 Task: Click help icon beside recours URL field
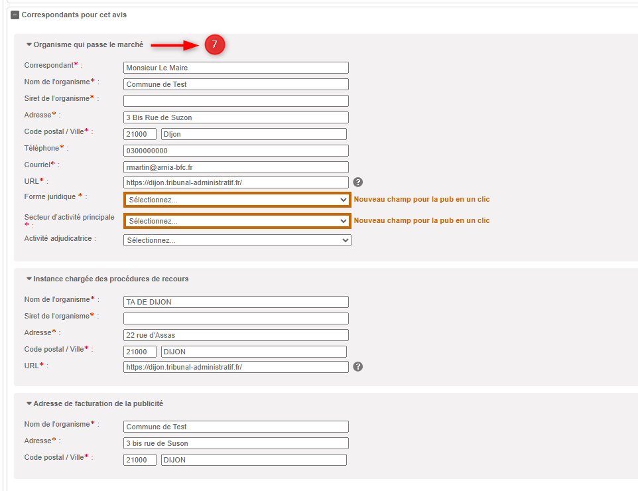(x=358, y=366)
